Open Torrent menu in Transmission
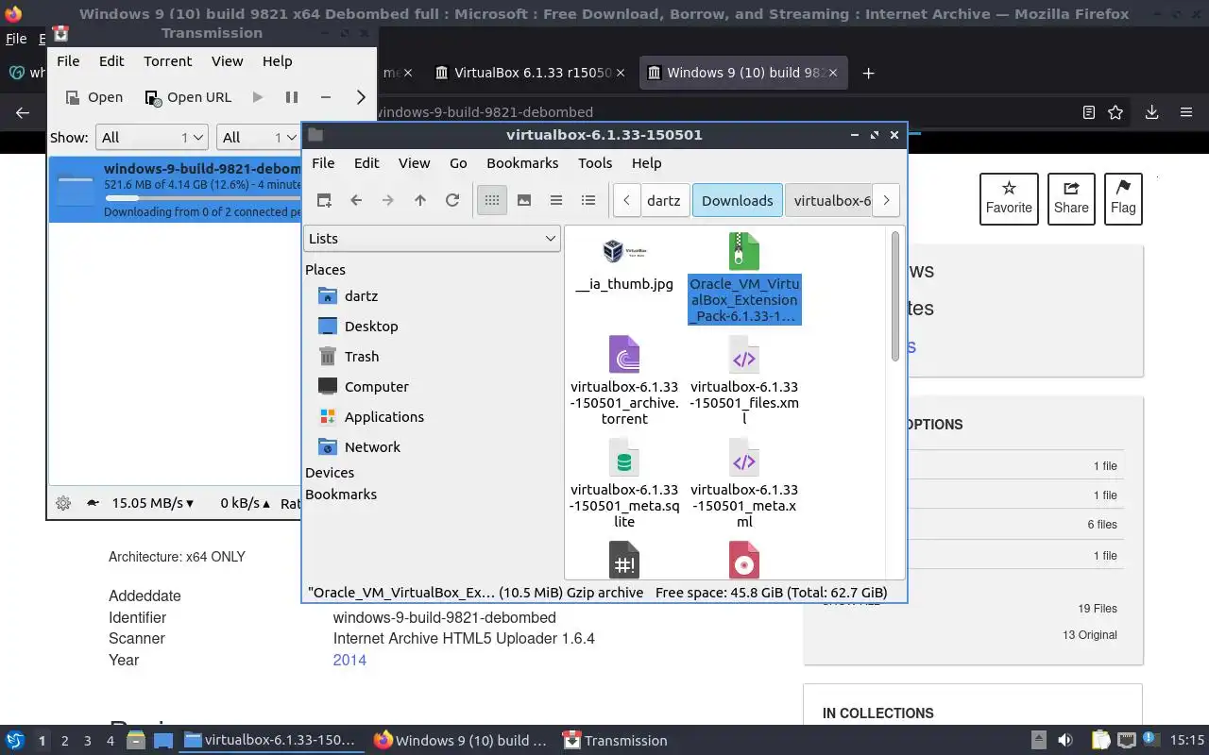 coord(168,61)
